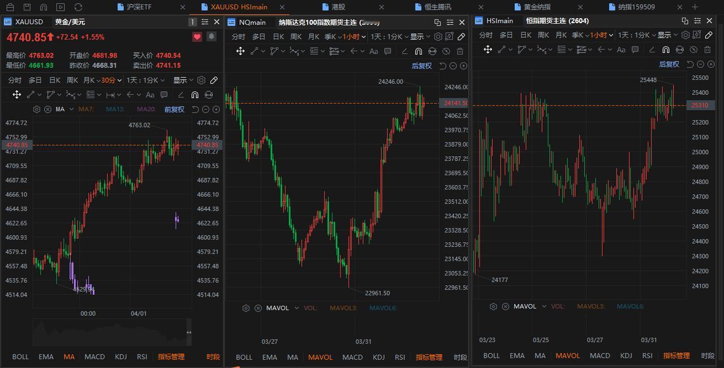Open 显示 dropdown in XAUUSD panel
This screenshot has height=368, width=724.
(183, 80)
